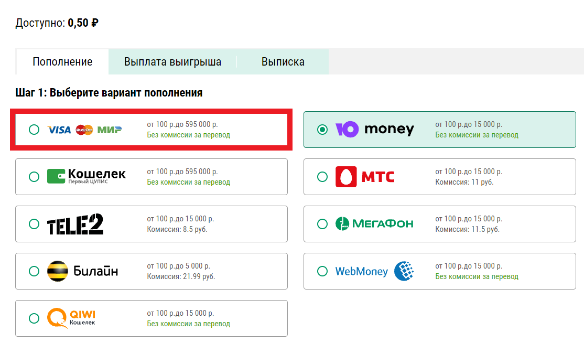Select the Кошелек ЦУПИС radio button

coord(34,177)
